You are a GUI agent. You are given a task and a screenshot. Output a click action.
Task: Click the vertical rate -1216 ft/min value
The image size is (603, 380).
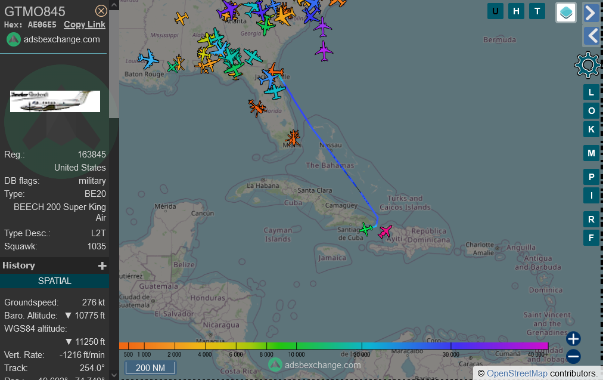82,355
